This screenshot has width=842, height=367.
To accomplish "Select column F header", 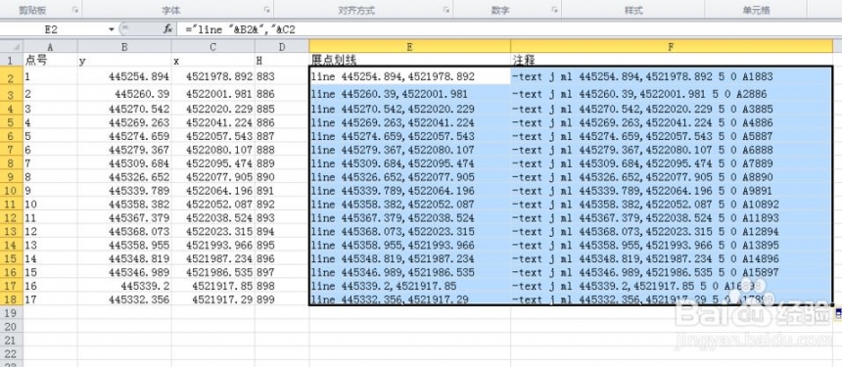I will coord(672,46).
